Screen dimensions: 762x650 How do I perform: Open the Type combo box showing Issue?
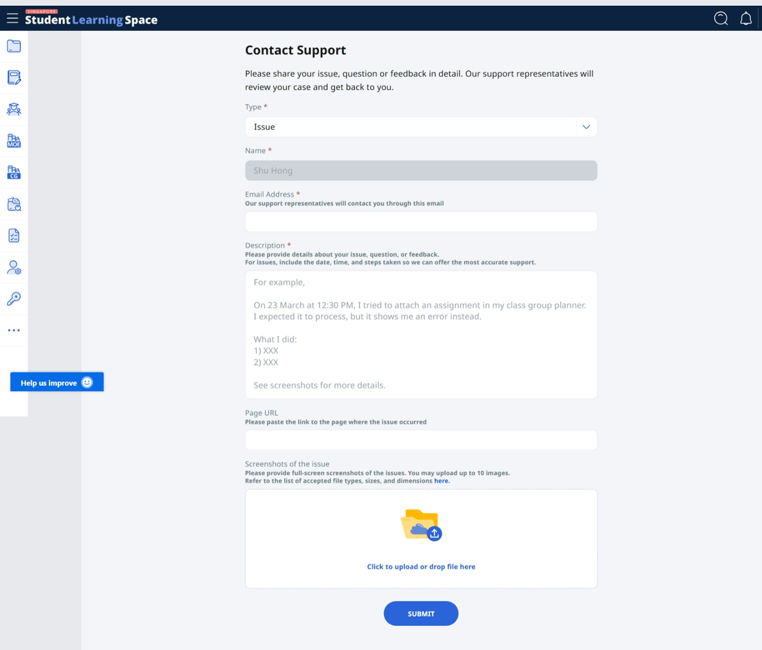[410, 127]
